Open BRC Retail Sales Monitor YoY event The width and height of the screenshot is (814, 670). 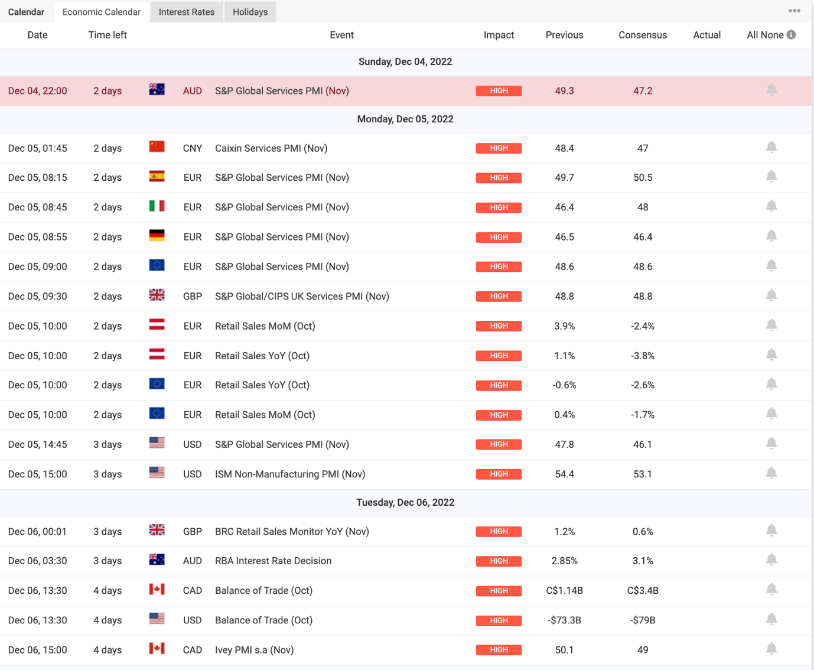(292, 532)
